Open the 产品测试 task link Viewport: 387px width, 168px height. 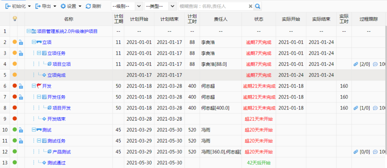62,152
